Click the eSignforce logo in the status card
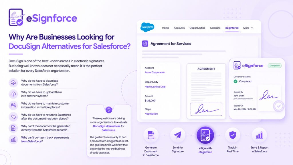This screenshot has width=293, height=165. [248, 66]
